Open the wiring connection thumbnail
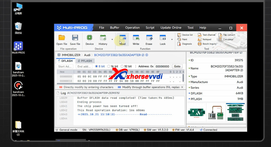 point(216,112)
